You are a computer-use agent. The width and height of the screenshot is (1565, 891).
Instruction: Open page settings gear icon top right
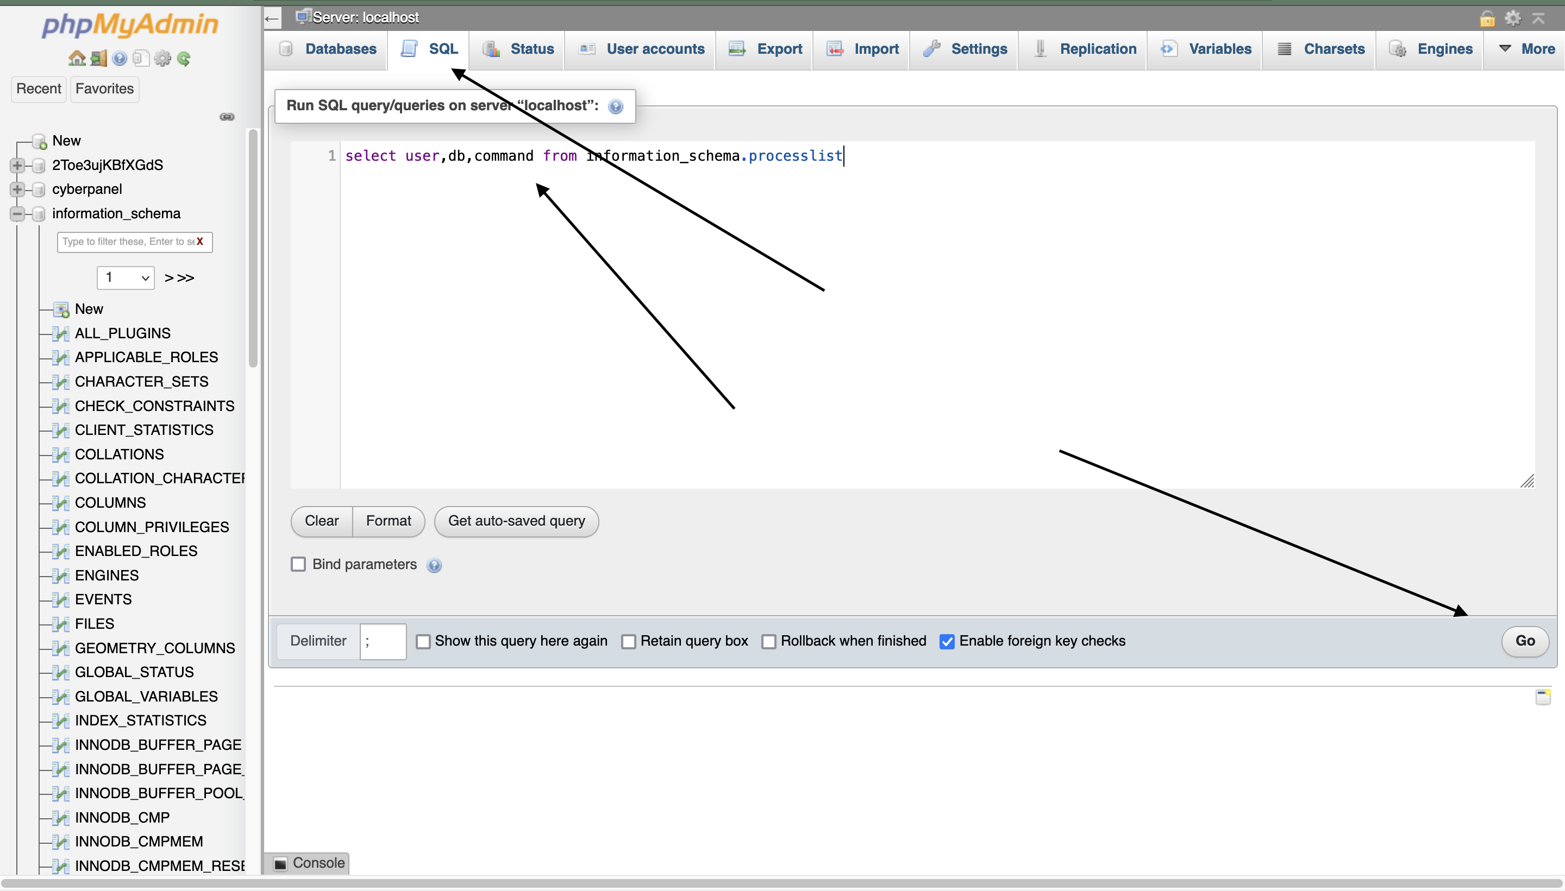[1513, 18]
